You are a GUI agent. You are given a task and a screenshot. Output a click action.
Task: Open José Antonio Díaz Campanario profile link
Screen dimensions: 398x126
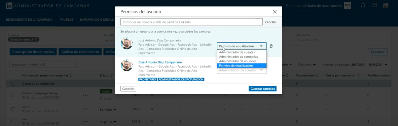point(160,62)
